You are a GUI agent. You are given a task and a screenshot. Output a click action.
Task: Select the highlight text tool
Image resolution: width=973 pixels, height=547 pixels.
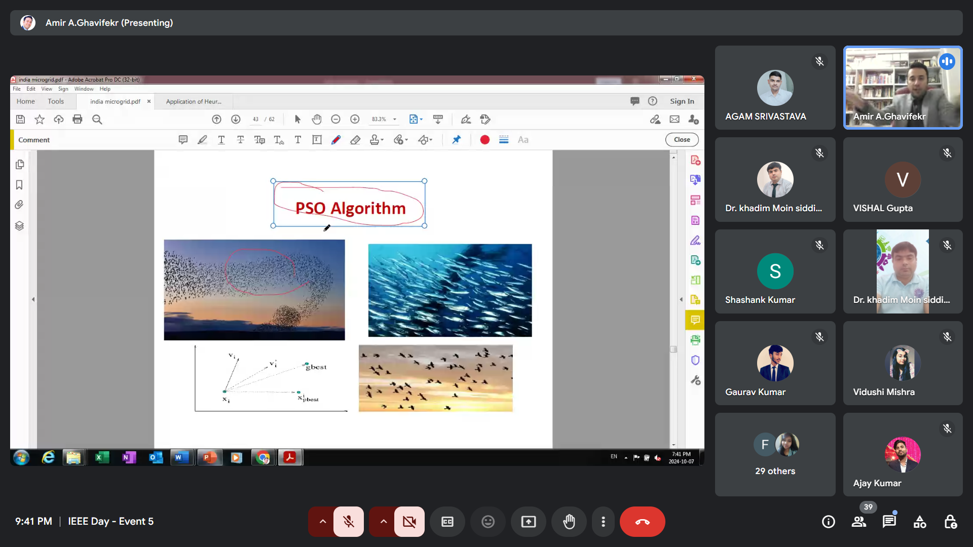click(x=202, y=140)
